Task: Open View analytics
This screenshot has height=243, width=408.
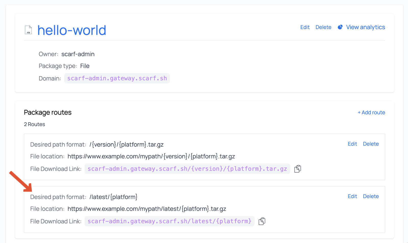Action: 365,27
